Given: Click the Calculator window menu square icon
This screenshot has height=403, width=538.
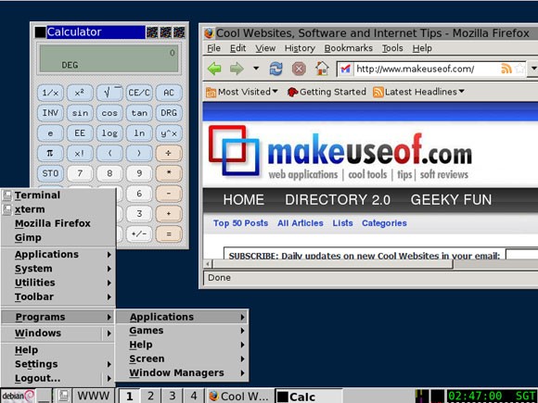Looking at the screenshot, I should [40, 32].
